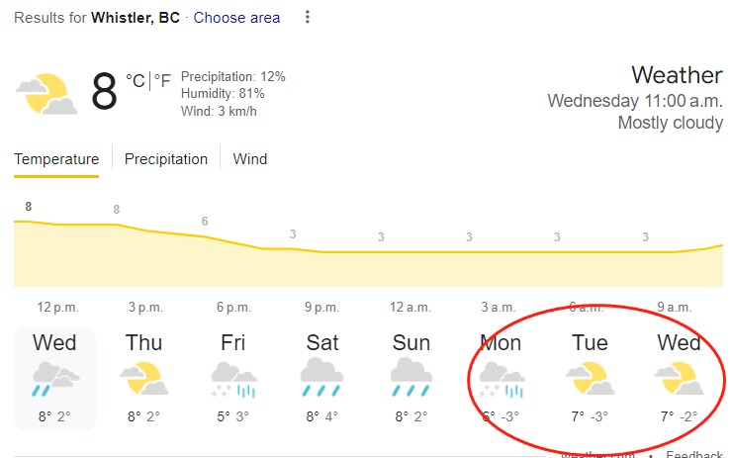Switch to the Precipitation tab
This screenshot has width=731, height=458.
pos(166,159)
